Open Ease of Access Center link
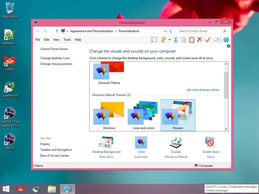259x194 pixels. click(55, 156)
